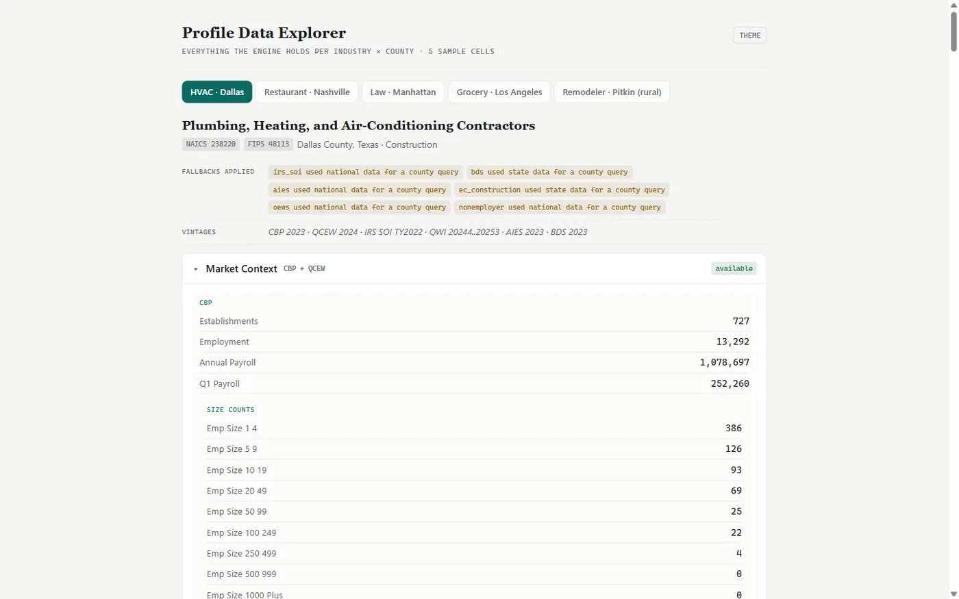Click the Emp Size 5 9 label
Screen dimensions: 959x599
pos(232,449)
